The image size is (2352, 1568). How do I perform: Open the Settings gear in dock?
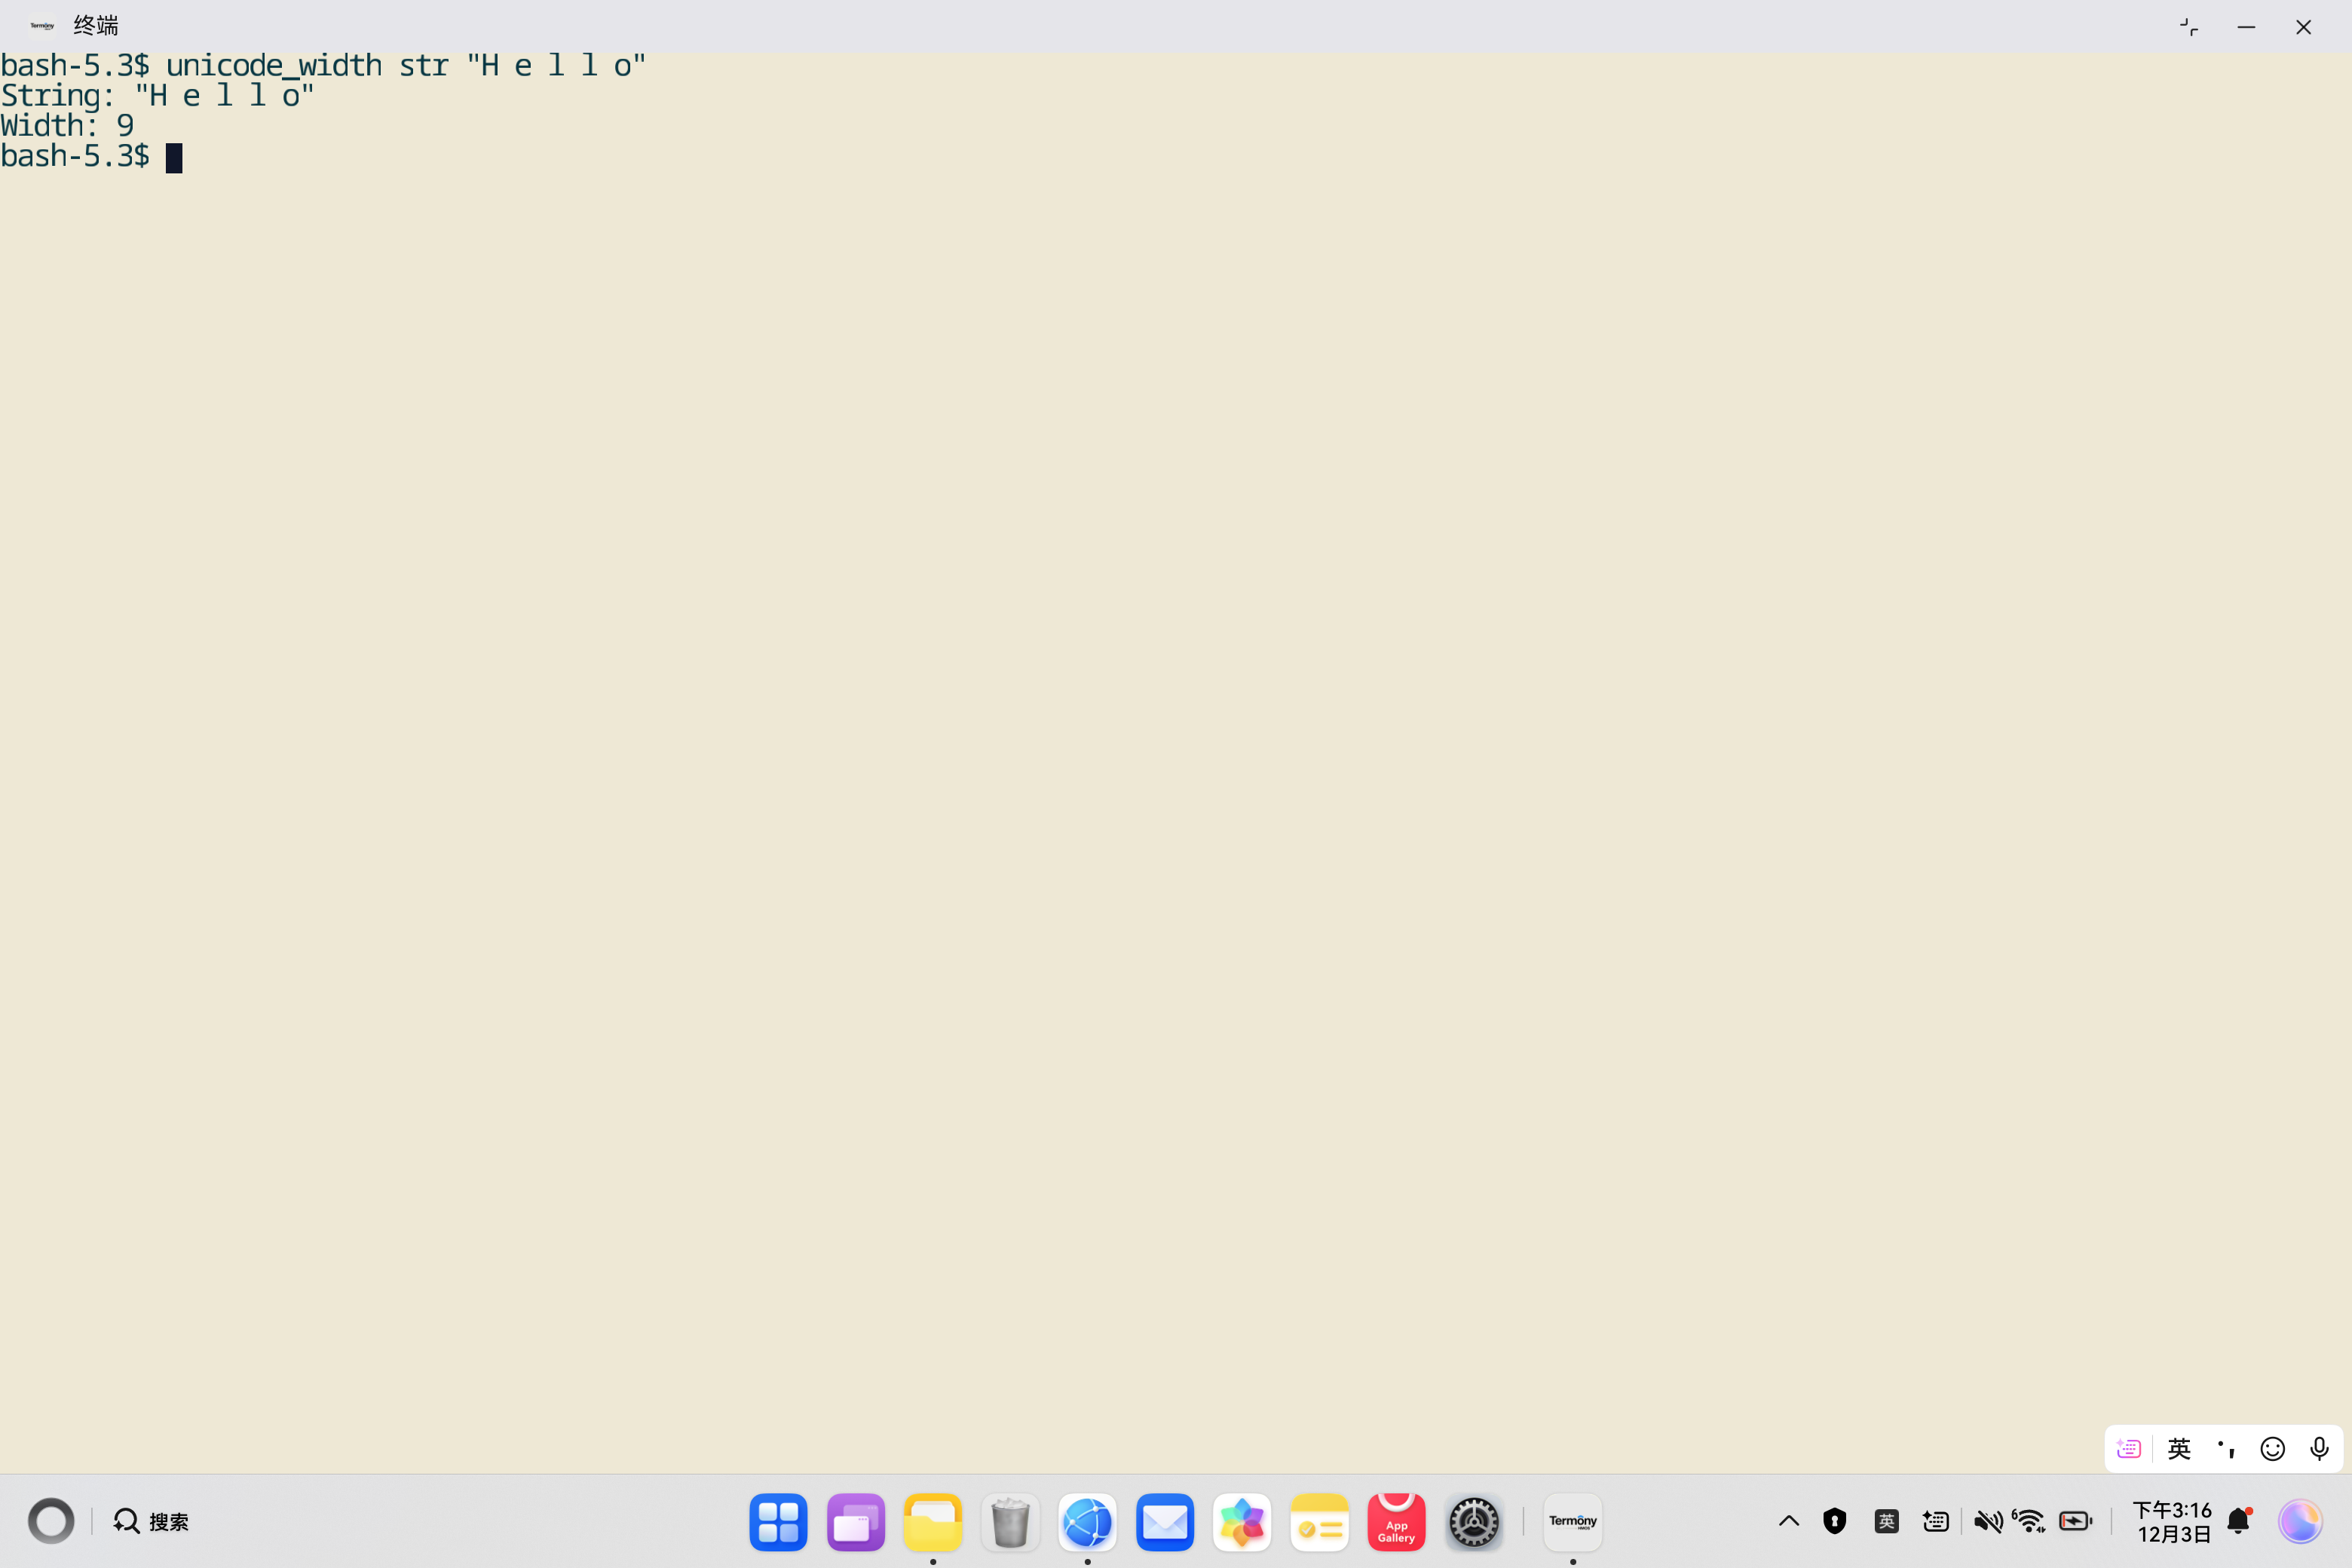pos(1473,1521)
